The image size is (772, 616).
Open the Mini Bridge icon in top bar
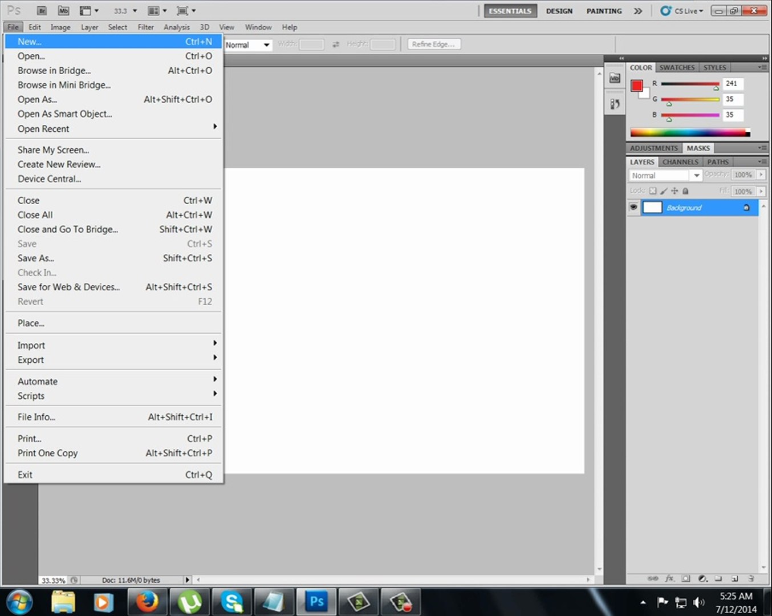coord(64,10)
